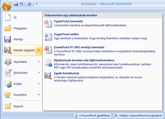
Task: Click the envelope people icon next to Küldés
Action: tap(8, 84)
